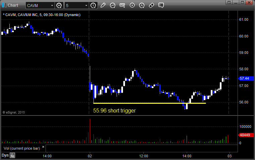Click the Vol (current price bar) label

tap(22, 148)
